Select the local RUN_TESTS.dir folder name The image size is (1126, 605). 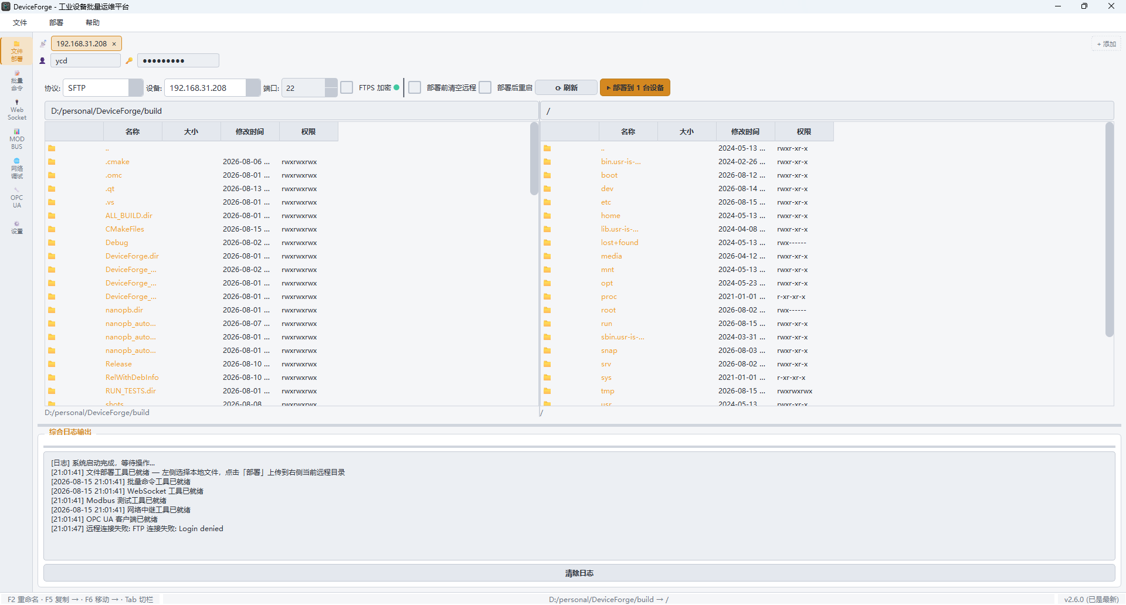pyautogui.click(x=131, y=391)
